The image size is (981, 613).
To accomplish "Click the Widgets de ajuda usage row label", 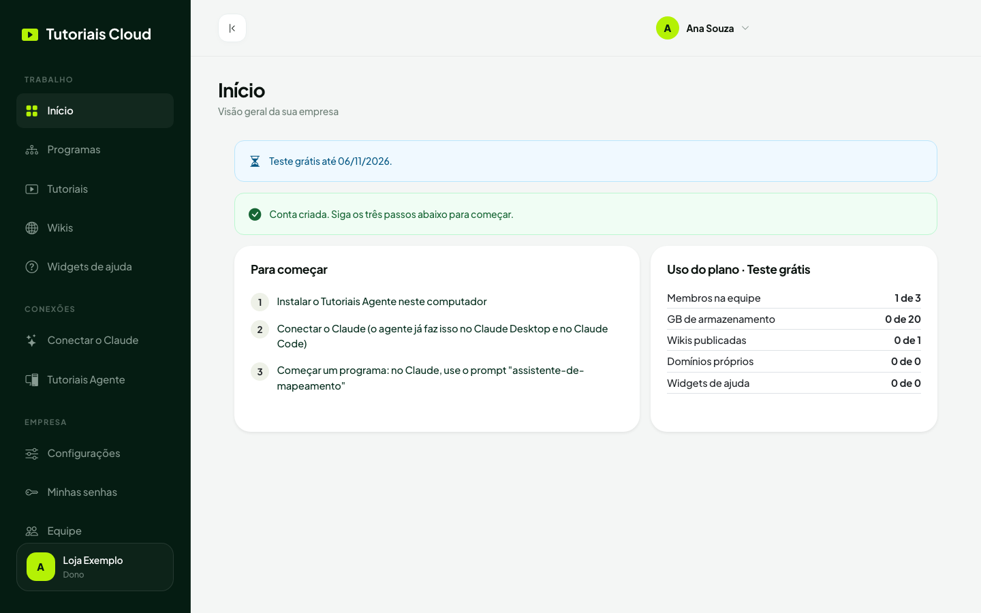I will (x=708, y=383).
